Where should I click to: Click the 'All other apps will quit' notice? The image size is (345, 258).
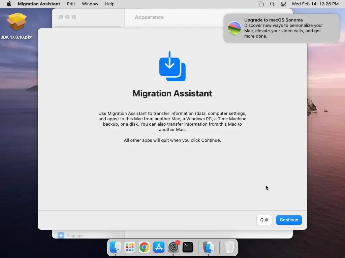(172, 140)
